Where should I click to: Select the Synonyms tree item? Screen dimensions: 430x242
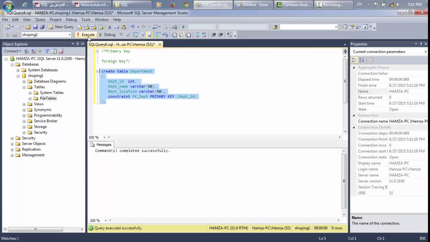(x=43, y=110)
